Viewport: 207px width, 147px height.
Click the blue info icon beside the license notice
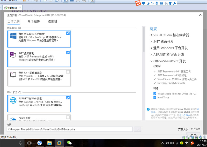[148, 109]
